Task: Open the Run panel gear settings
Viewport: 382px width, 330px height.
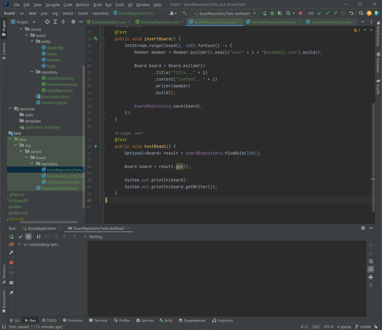Action: click(x=363, y=228)
